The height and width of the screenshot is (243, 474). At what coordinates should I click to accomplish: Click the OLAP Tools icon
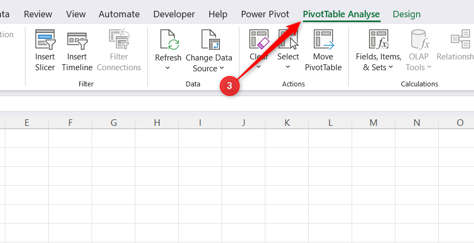click(420, 39)
